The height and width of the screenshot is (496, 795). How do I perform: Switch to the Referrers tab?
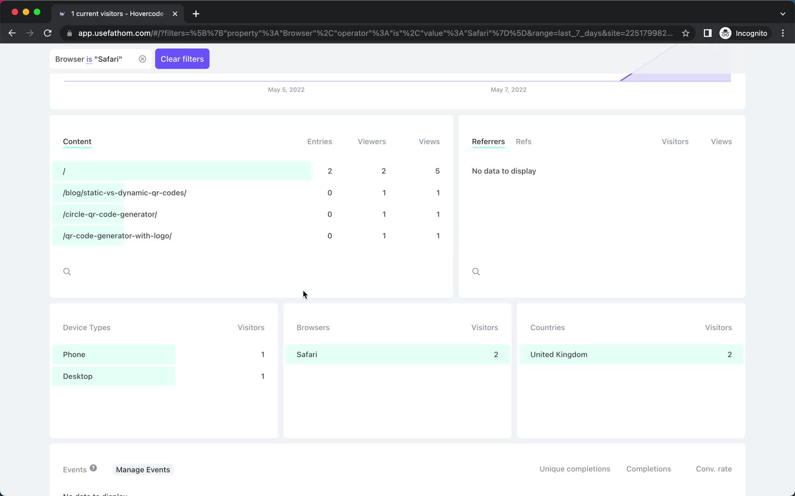pos(488,141)
